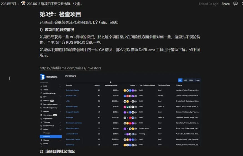
Task: Click the Private round type cell
Action: click(160, 96)
